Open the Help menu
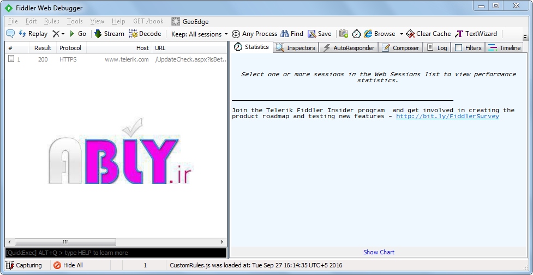The height and width of the screenshot is (275, 533). pyautogui.click(x=118, y=21)
